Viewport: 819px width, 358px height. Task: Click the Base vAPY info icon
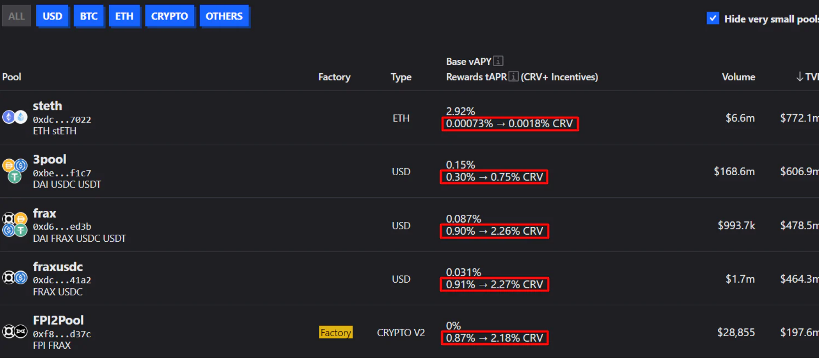tap(498, 61)
